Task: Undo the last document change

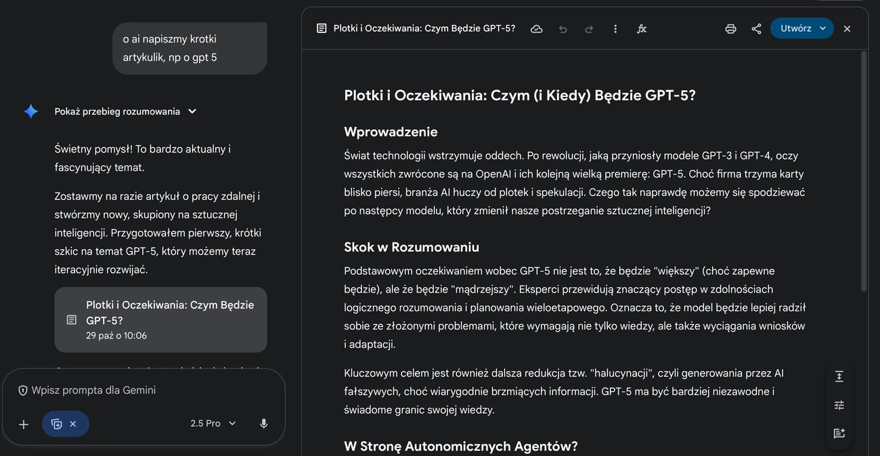Action: (x=563, y=28)
